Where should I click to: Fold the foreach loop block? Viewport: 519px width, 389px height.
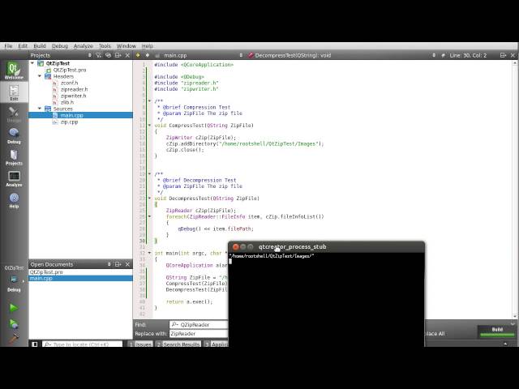coord(149,216)
